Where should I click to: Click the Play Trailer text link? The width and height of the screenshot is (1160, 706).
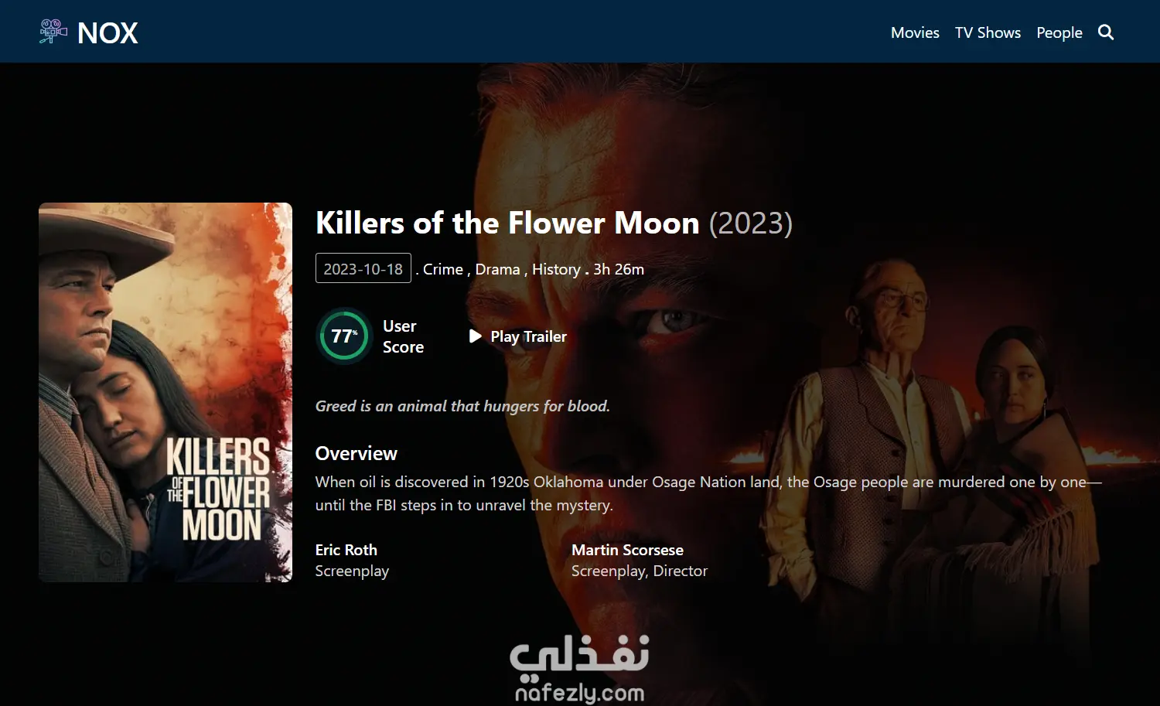coord(528,336)
